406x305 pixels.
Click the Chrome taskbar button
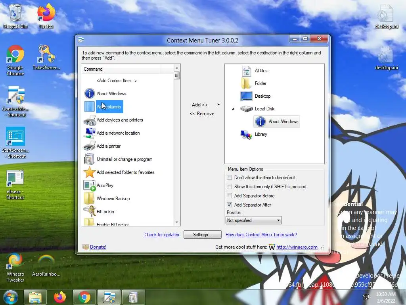84,297
